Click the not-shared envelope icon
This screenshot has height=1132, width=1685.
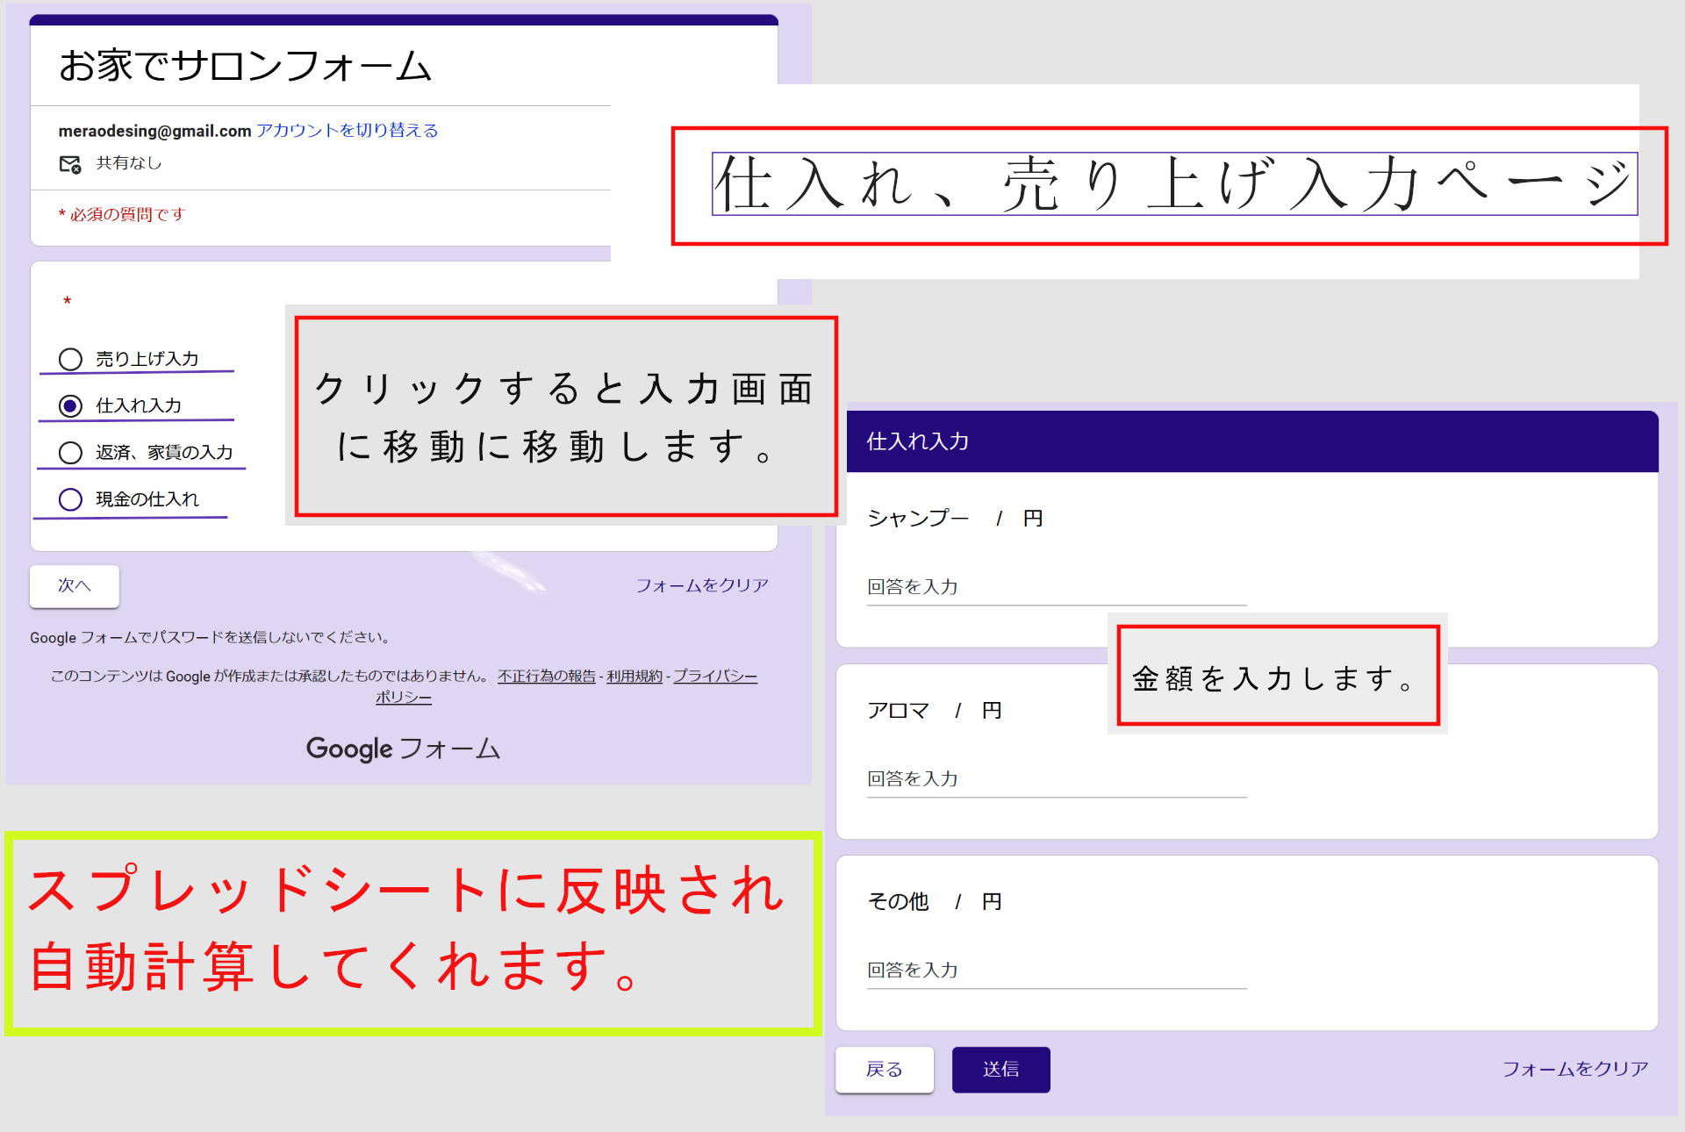click(69, 164)
